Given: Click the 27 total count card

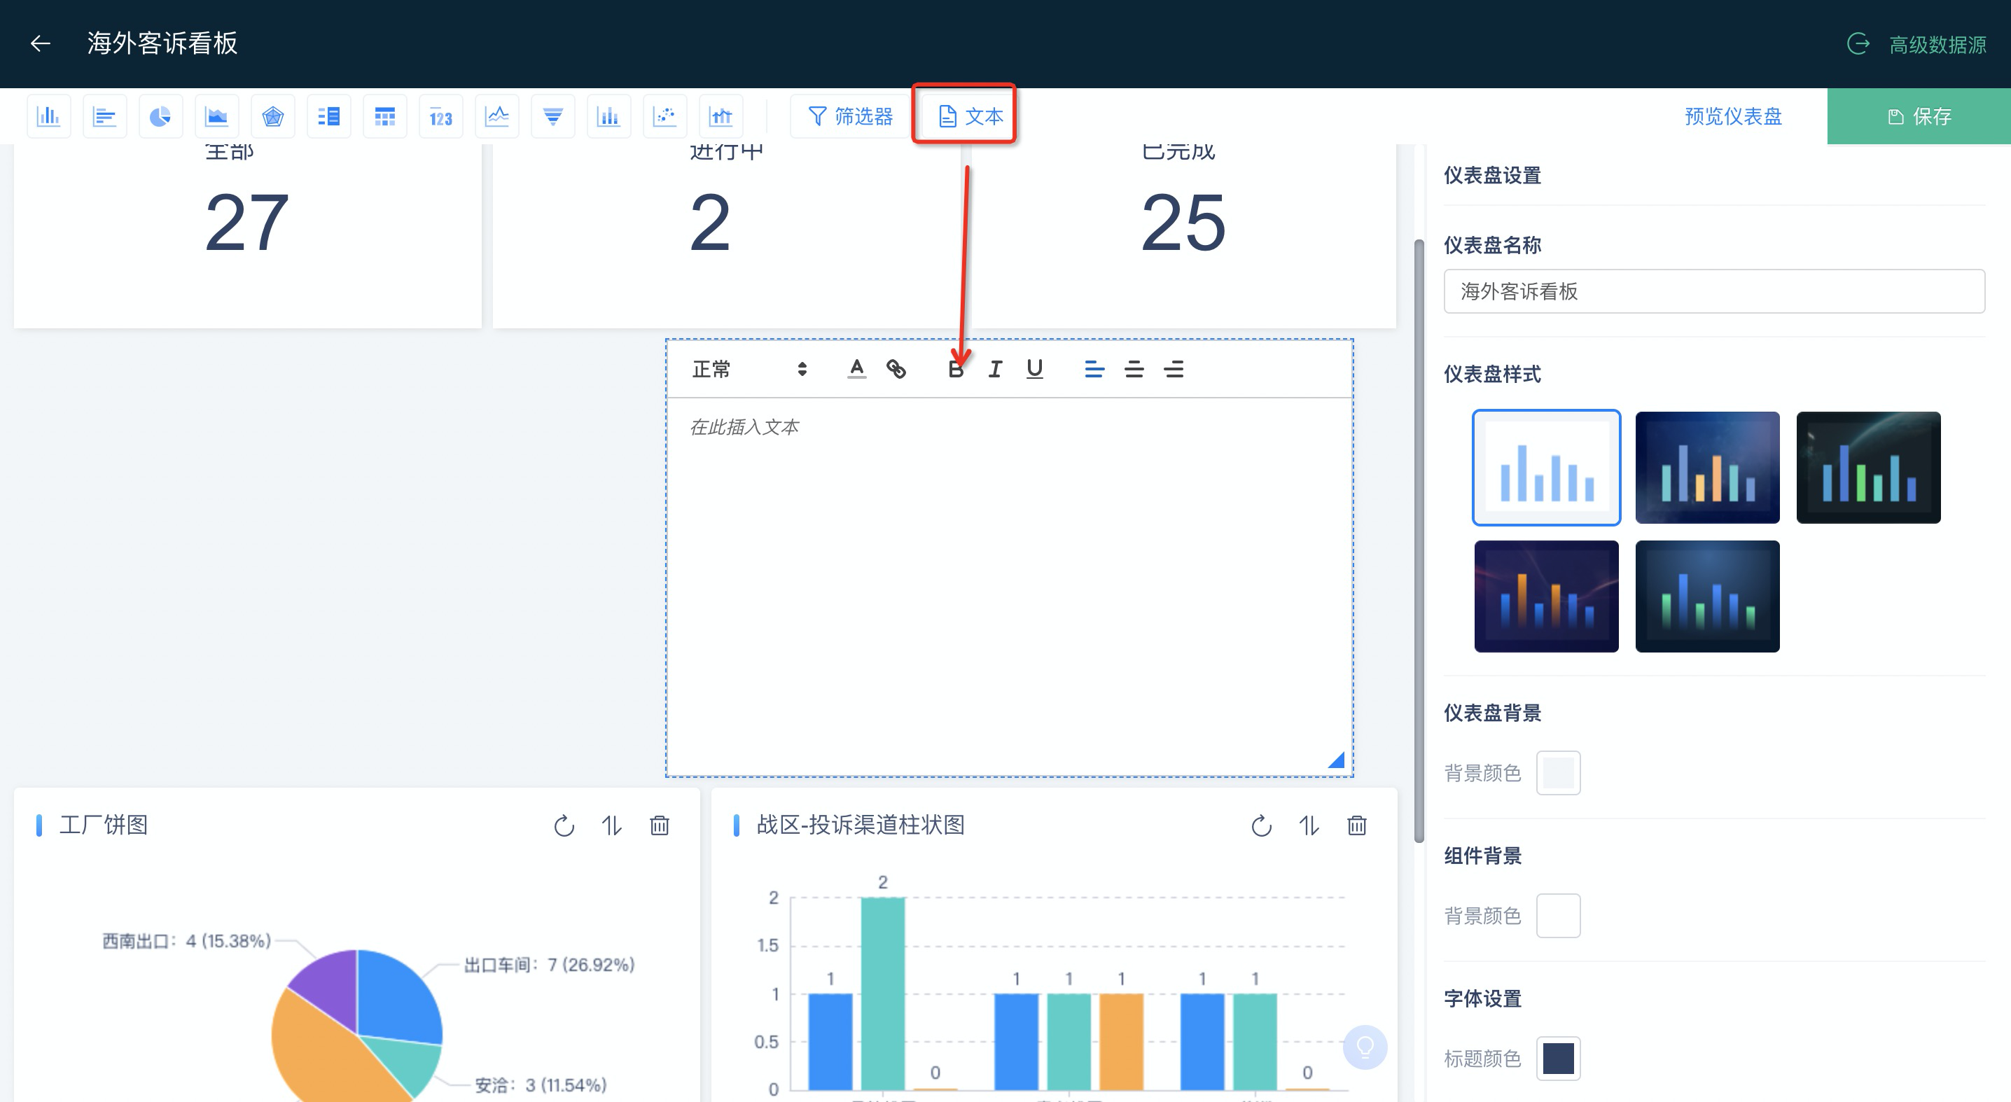Looking at the screenshot, I should [247, 236].
